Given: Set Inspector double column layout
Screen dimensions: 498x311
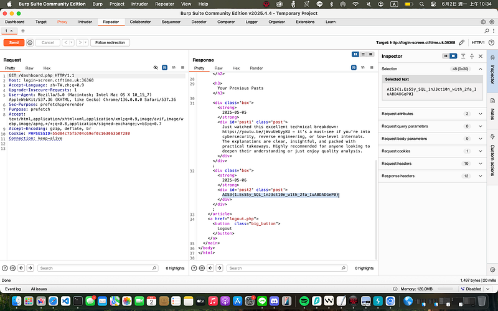Looking at the screenshot, I should tap(453, 56).
